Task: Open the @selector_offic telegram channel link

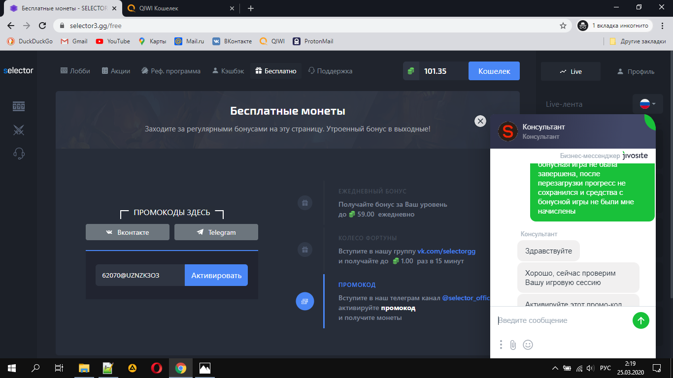Action: [466, 298]
